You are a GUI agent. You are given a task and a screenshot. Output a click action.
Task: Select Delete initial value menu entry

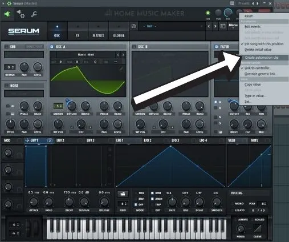pos(264,50)
